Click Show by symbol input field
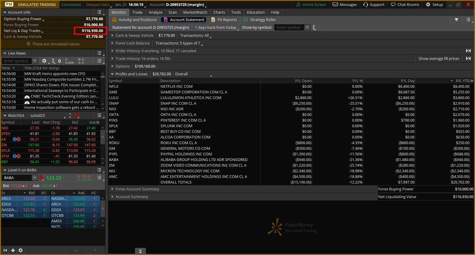Image resolution: width=475 pixels, height=255 pixels. coord(290,27)
